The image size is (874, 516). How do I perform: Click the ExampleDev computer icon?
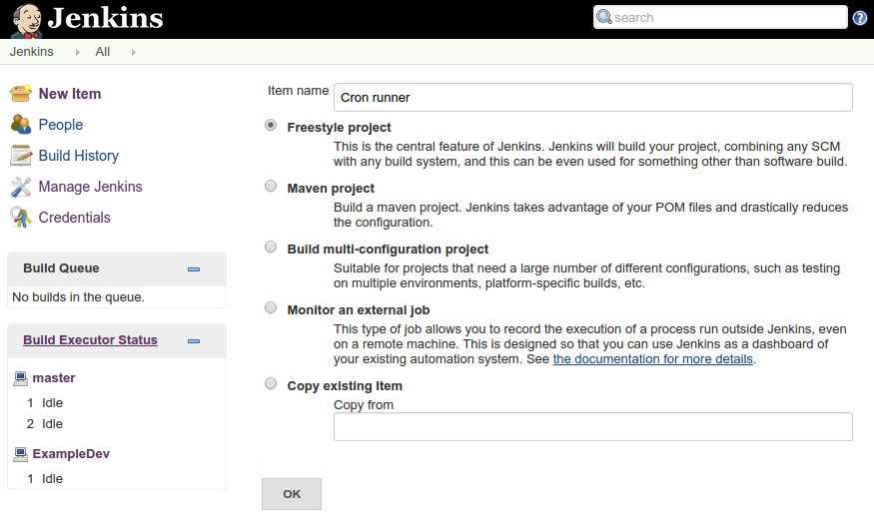pyautogui.click(x=20, y=455)
